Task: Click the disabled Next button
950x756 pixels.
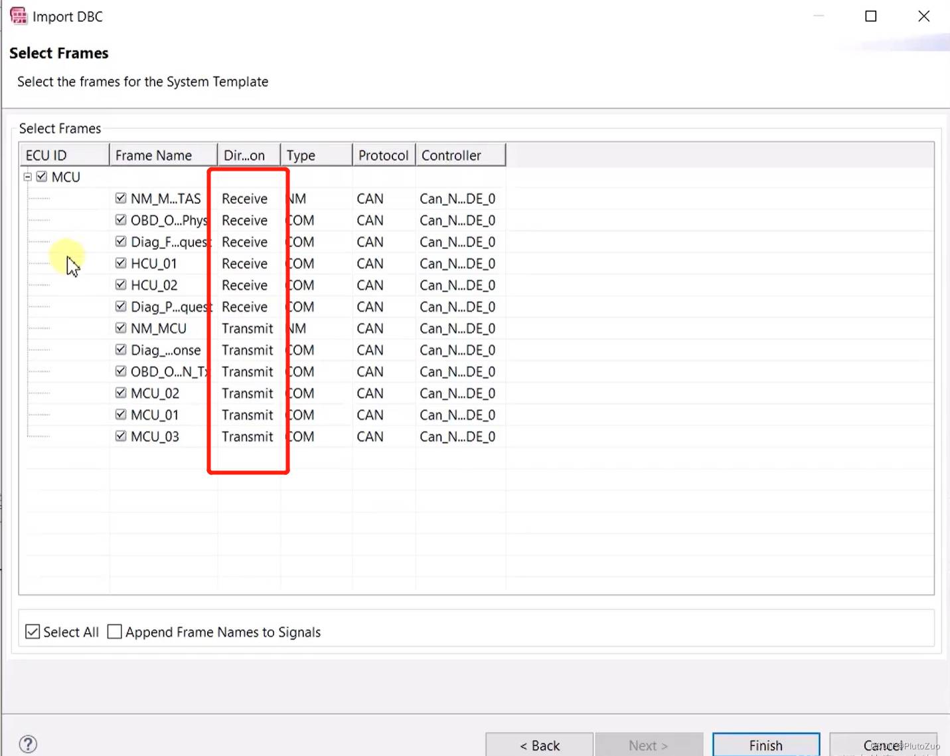Action: pyautogui.click(x=649, y=745)
